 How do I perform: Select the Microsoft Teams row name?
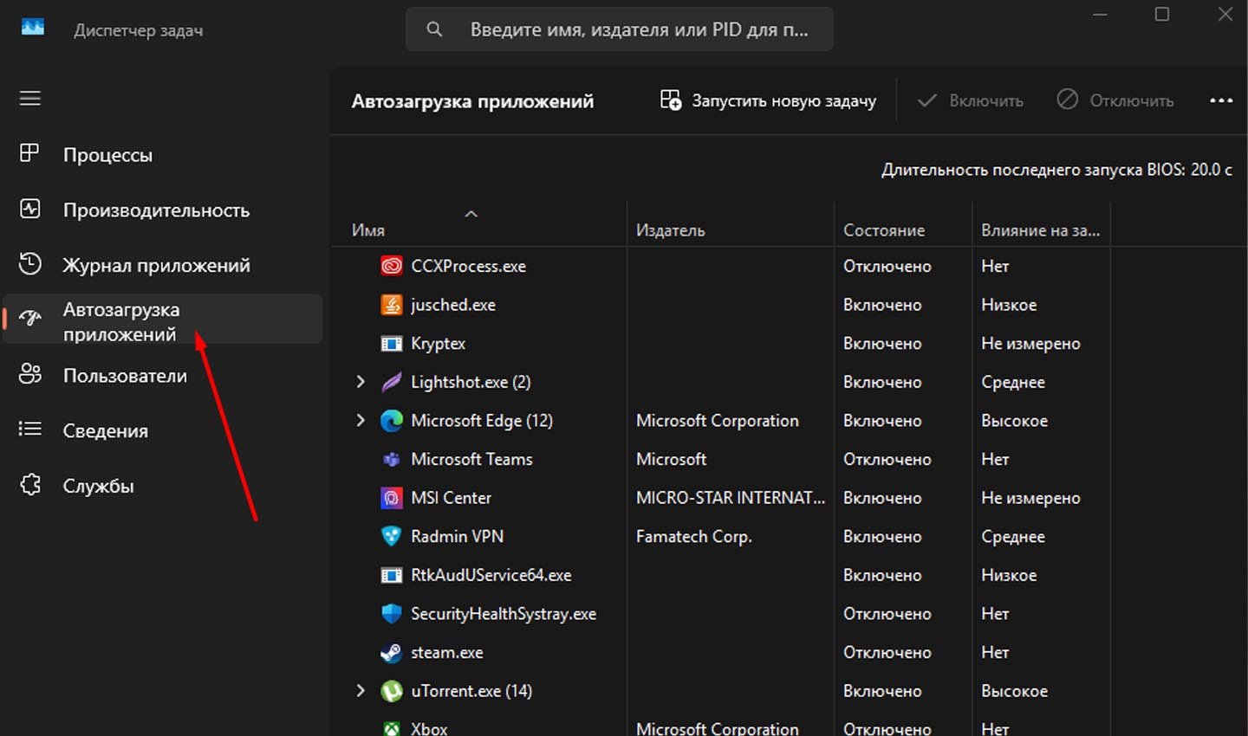(471, 459)
